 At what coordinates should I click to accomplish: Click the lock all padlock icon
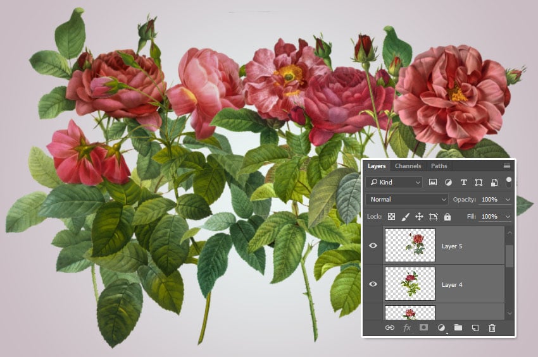tap(447, 217)
